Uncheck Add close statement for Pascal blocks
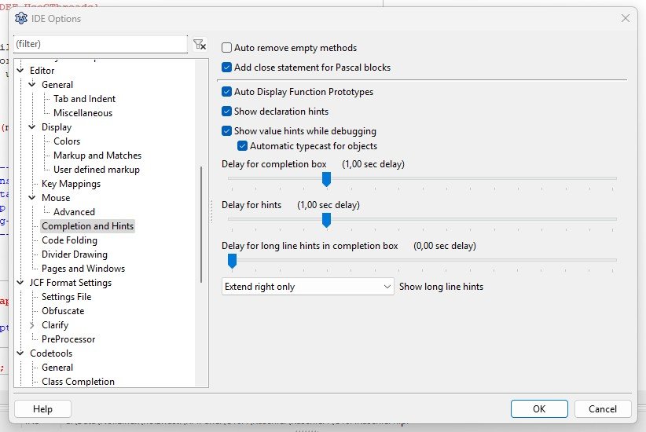 tap(227, 68)
